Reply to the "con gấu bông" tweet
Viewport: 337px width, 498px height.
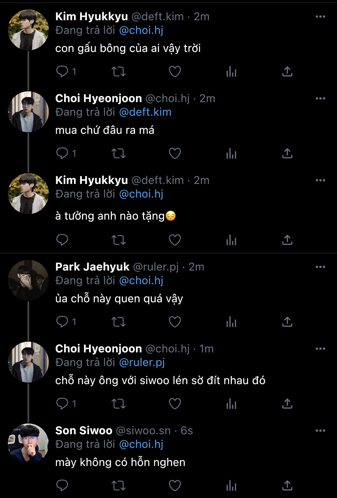(62, 71)
